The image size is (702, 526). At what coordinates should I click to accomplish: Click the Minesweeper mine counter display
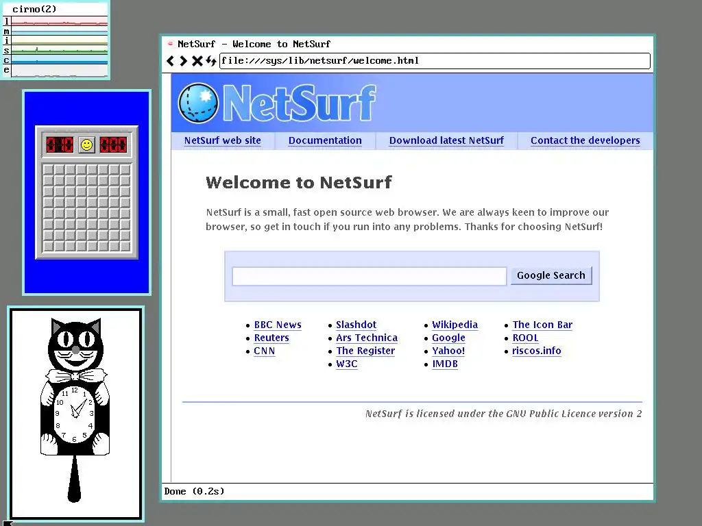[x=60, y=145]
